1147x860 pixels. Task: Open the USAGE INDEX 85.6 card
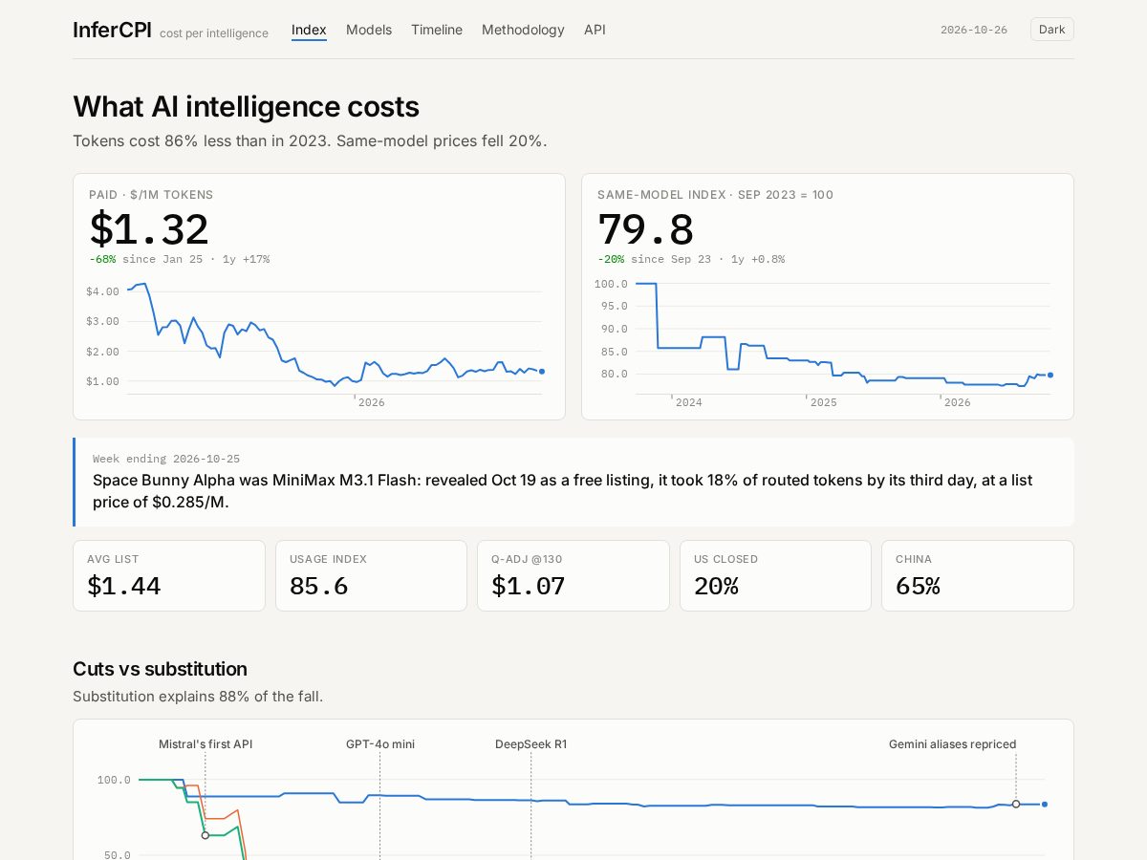371,575
